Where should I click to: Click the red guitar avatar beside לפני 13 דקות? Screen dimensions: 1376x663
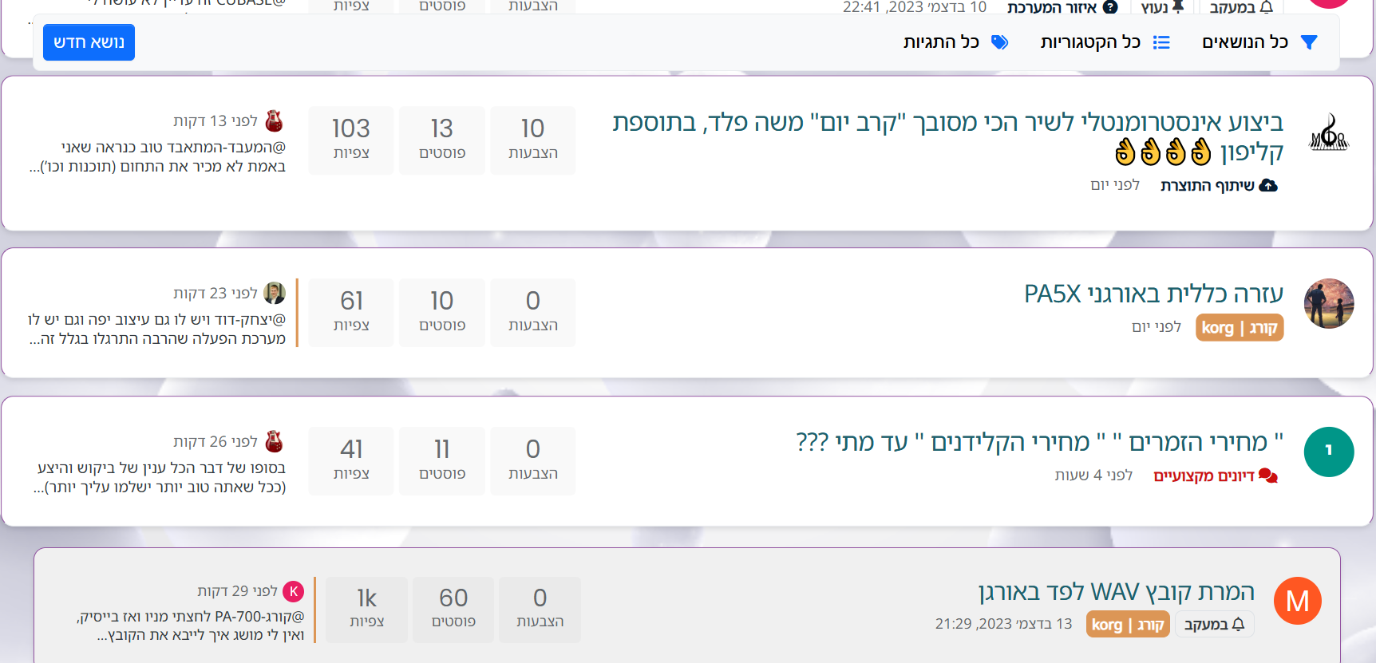point(274,120)
